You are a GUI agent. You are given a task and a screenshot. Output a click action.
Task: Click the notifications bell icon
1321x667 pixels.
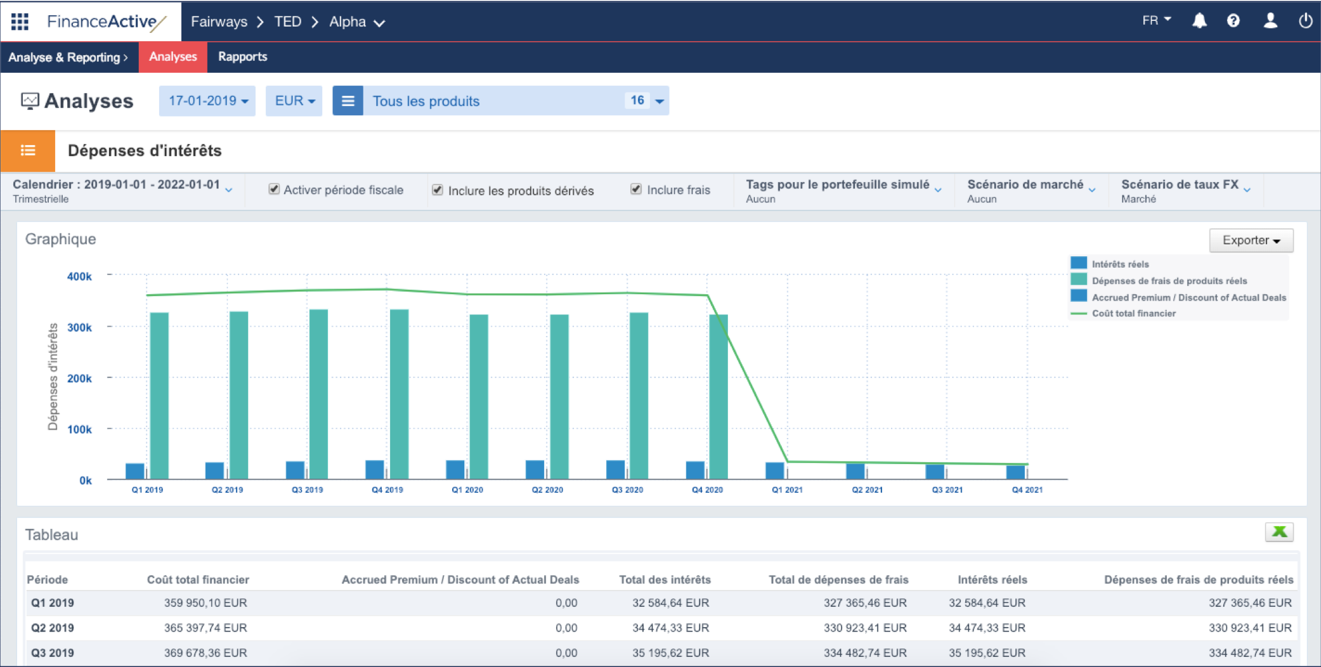pos(1199,20)
